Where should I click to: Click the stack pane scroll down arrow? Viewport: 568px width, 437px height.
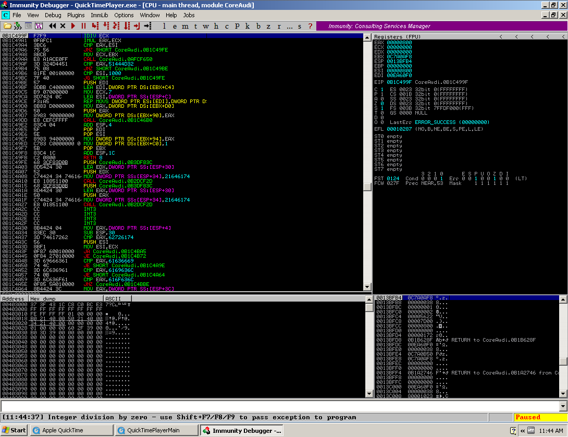pos(563,394)
